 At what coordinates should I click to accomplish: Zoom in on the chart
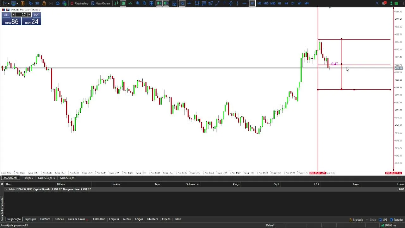coord(138,3)
